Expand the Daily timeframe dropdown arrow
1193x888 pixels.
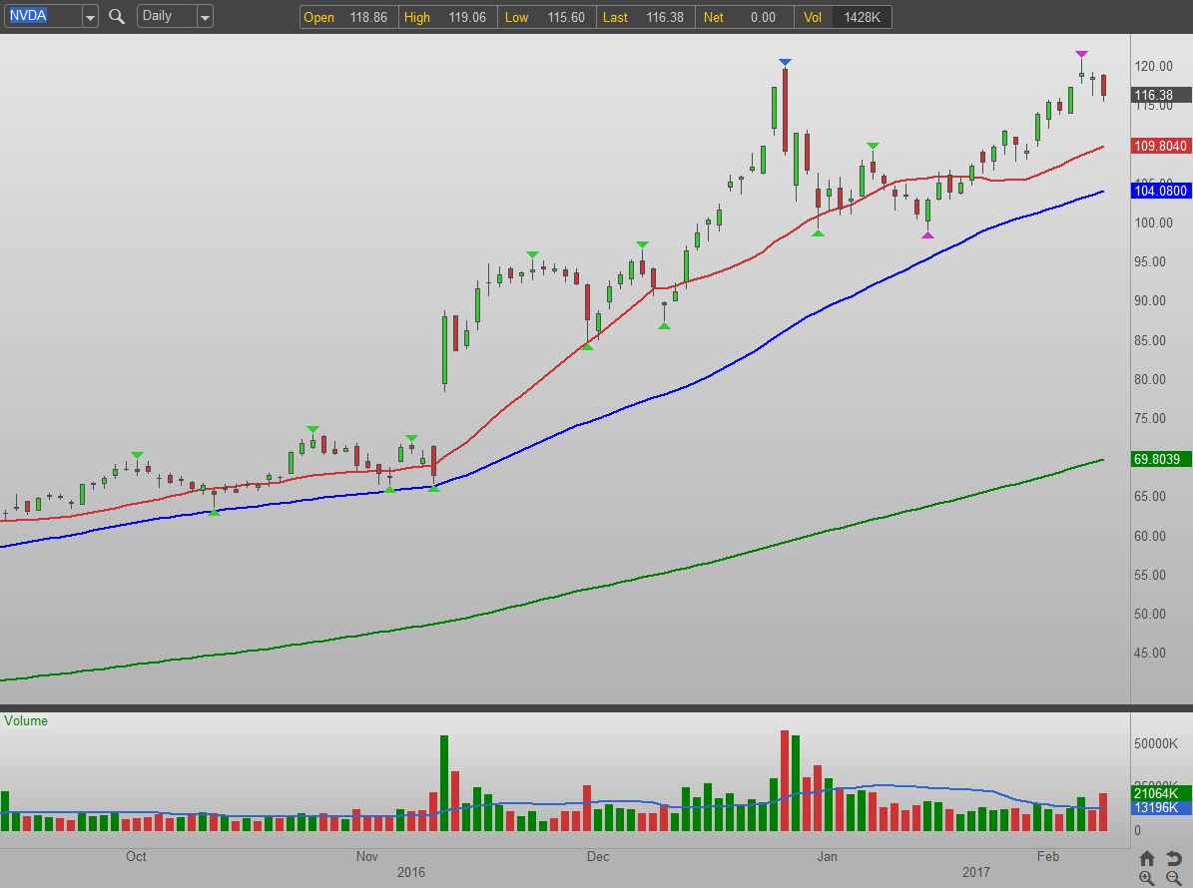pos(205,17)
